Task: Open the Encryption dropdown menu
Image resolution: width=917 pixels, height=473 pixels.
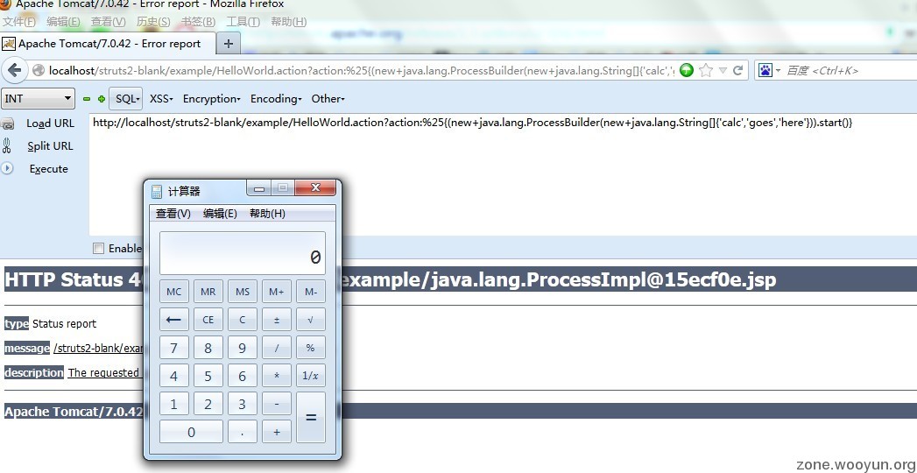Action: click(212, 99)
